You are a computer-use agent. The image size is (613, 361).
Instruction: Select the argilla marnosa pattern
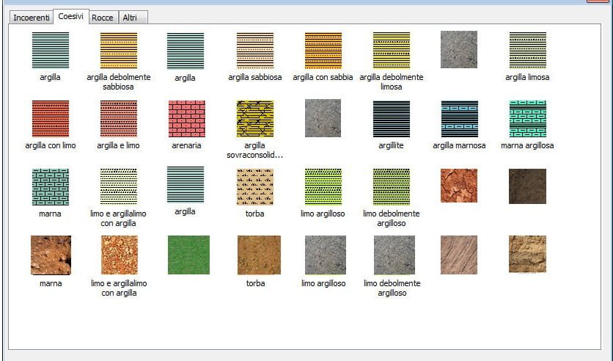coord(459,119)
